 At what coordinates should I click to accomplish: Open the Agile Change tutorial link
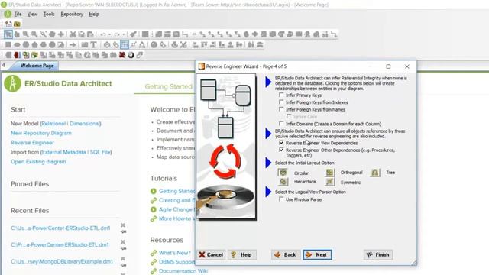pyautogui.click(x=176, y=209)
